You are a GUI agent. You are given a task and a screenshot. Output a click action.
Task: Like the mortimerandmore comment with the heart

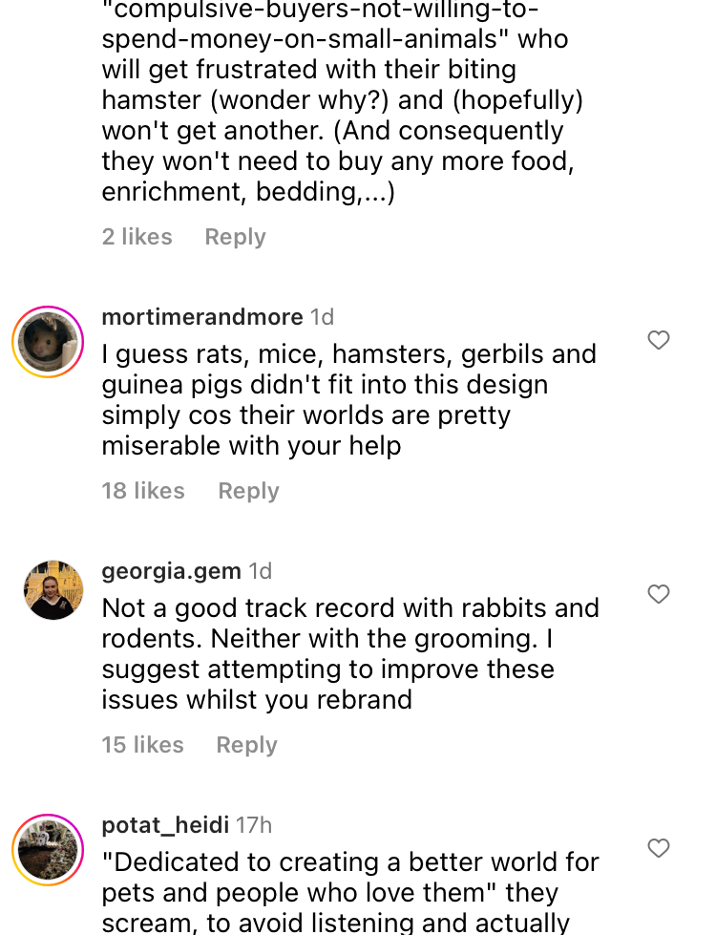[x=659, y=340]
